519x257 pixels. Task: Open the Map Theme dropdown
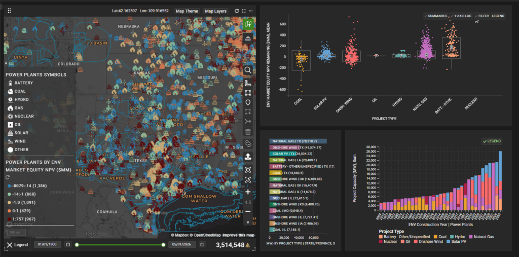187,11
